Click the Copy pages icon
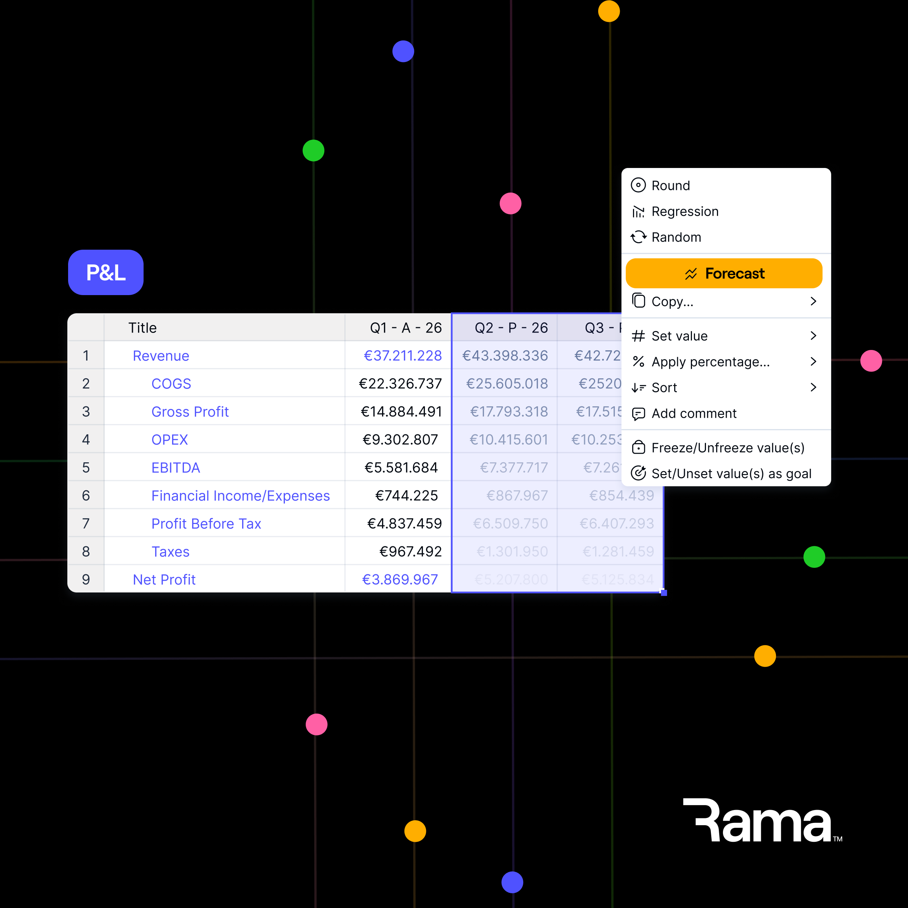This screenshot has width=908, height=908. coord(638,300)
